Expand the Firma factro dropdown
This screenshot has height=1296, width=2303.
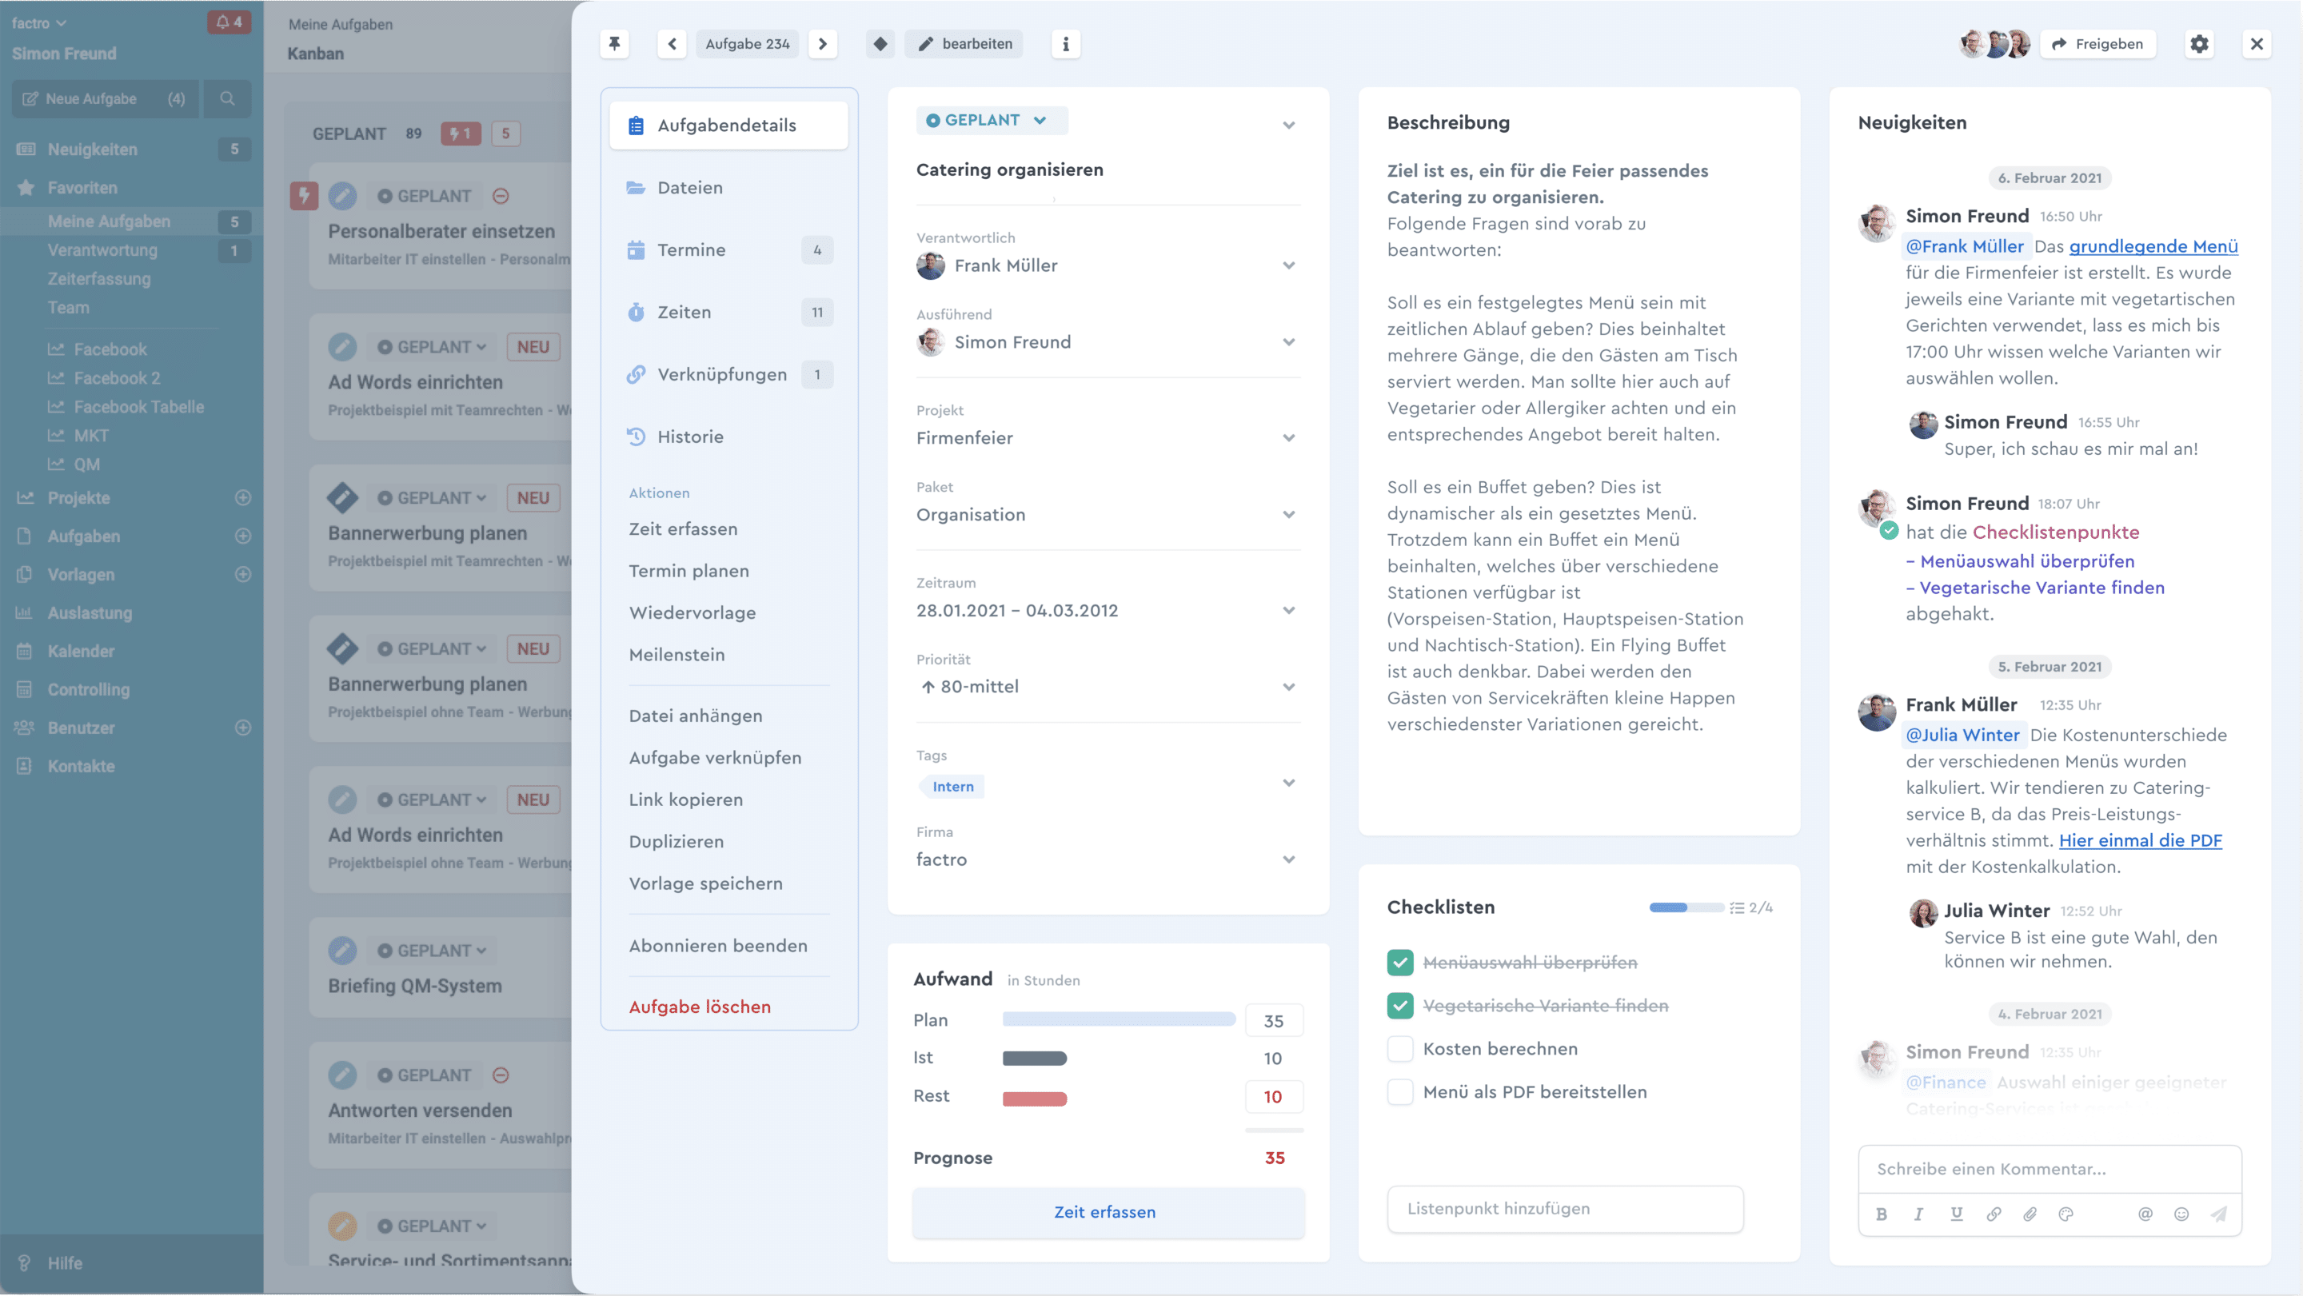[1288, 859]
